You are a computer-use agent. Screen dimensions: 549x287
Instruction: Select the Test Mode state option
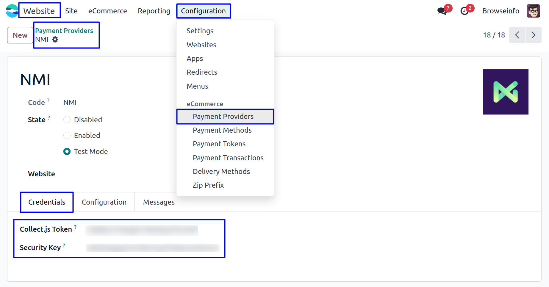tap(67, 152)
